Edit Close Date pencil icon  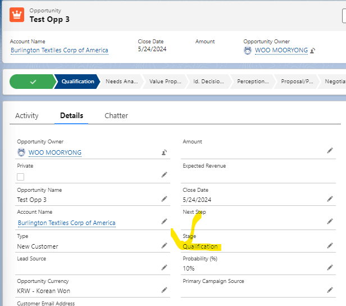[x=330, y=199]
